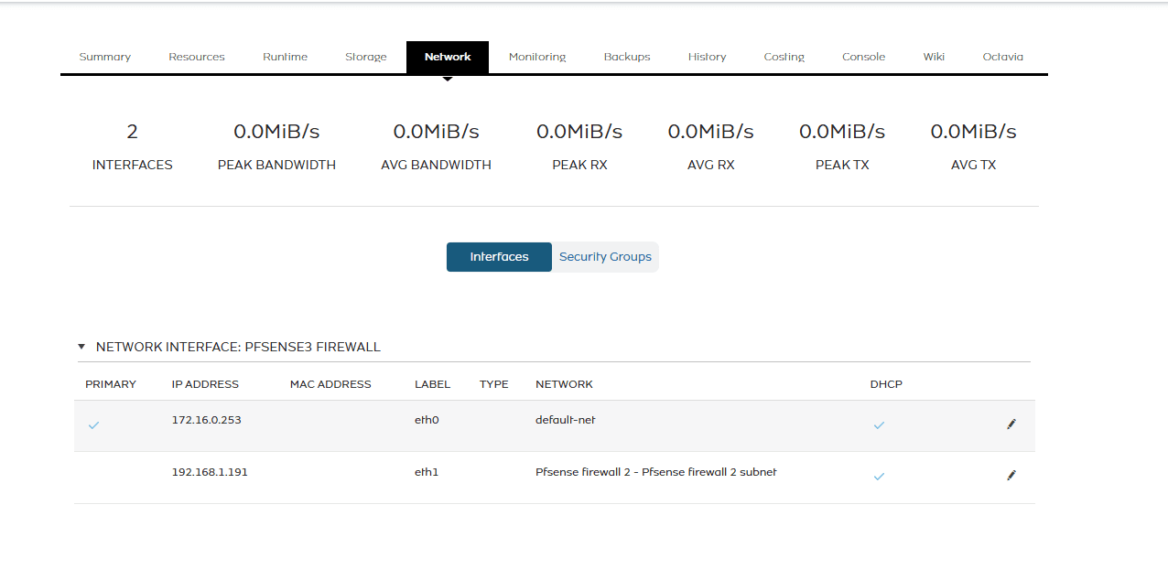Image resolution: width=1168 pixels, height=580 pixels.
Task: Click the PEAK RX statistic
Action: coord(579,147)
